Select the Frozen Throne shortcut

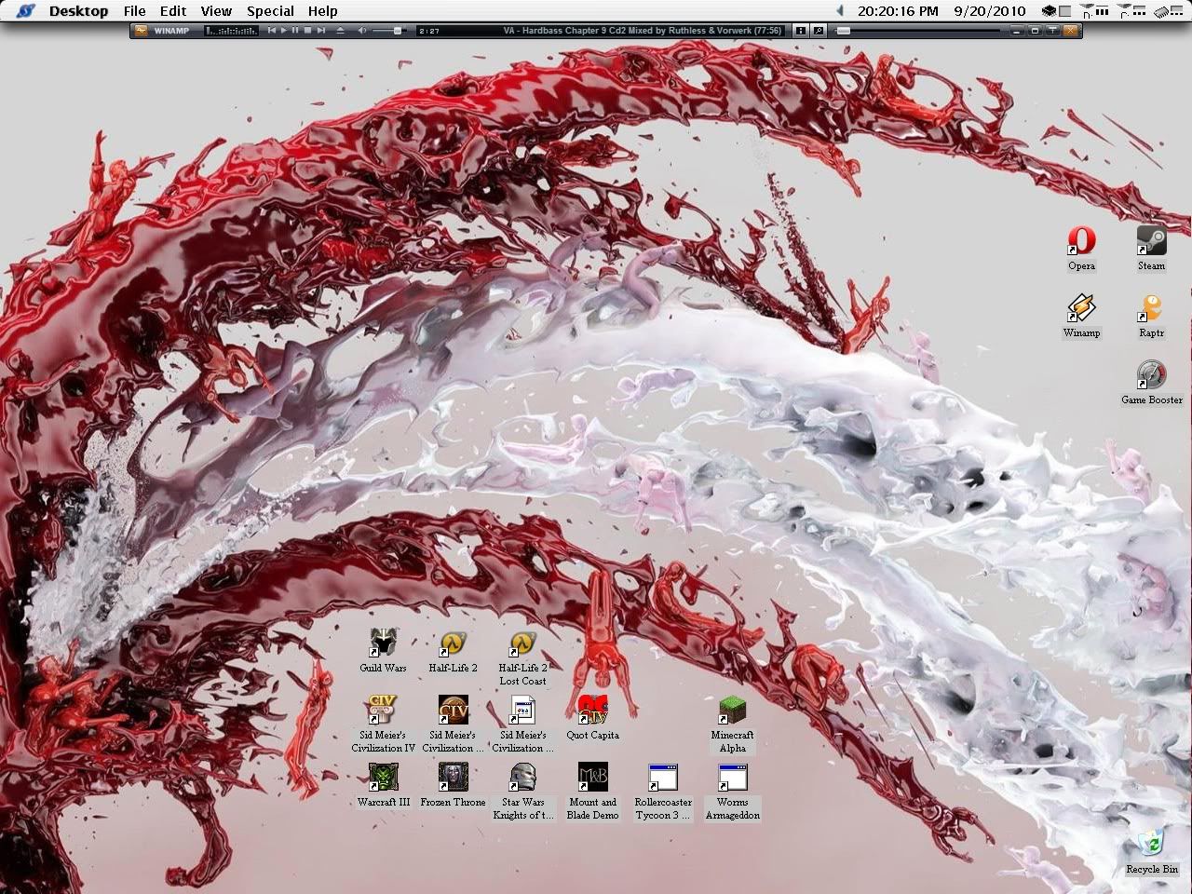click(x=453, y=785)
